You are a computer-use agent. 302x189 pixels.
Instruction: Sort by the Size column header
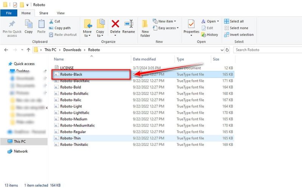[216, 59]
